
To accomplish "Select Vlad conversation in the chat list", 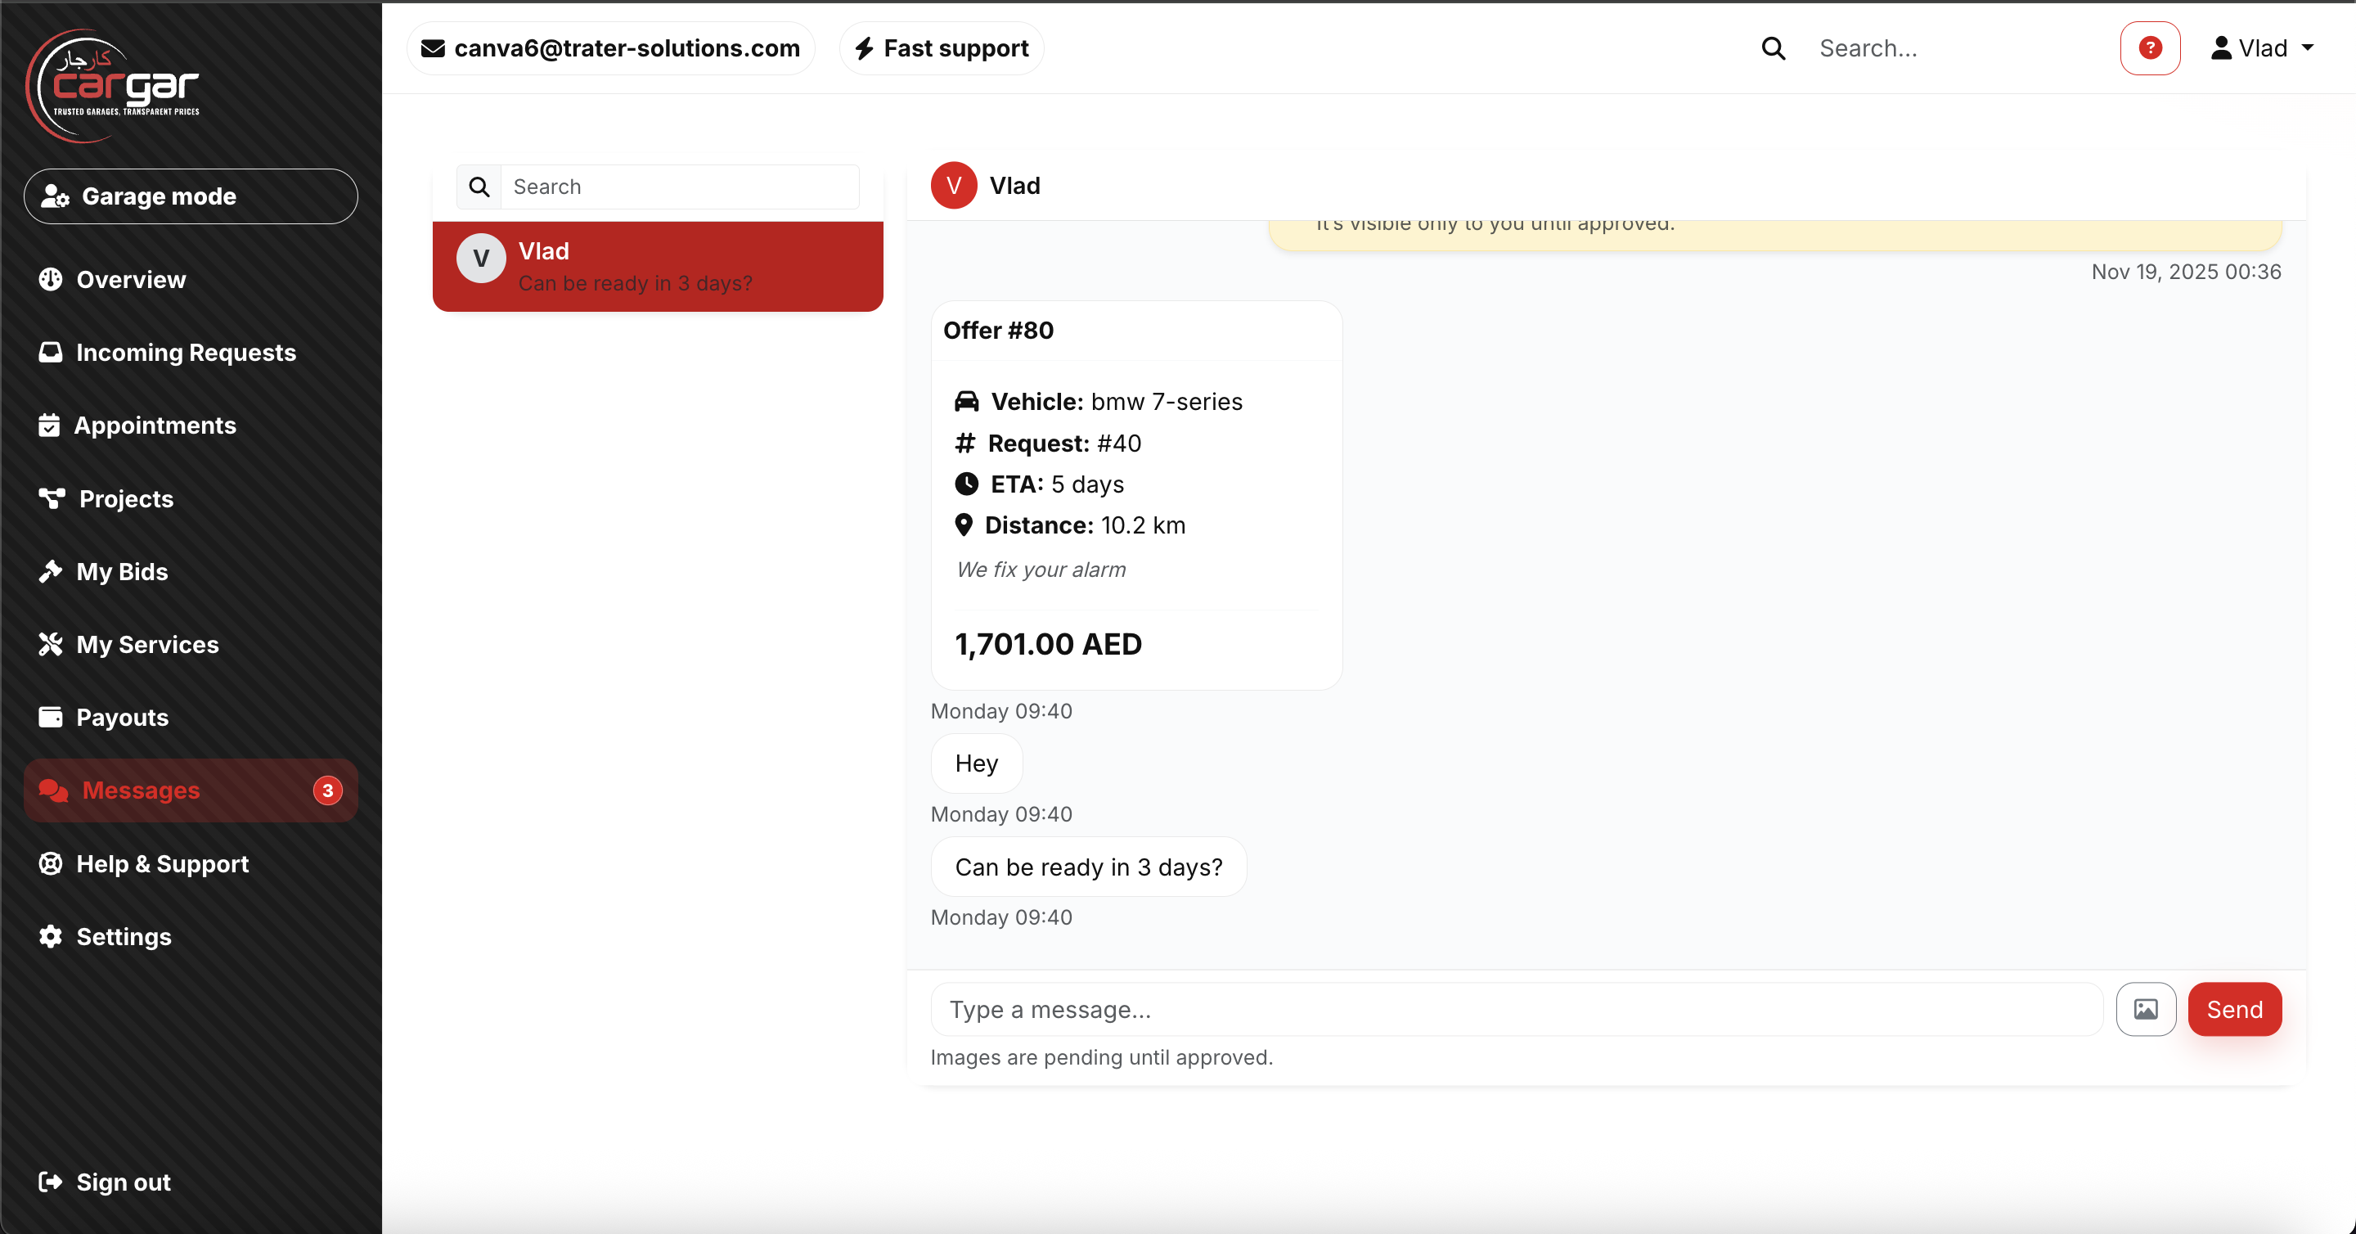I will pos(657,266).
